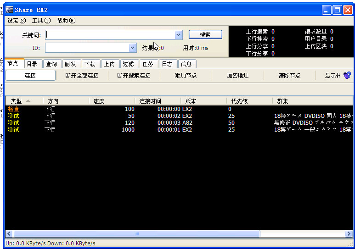Sort by the 速度 column header
355x249 pixels.
pyautogui.click(x=112, y=101)
